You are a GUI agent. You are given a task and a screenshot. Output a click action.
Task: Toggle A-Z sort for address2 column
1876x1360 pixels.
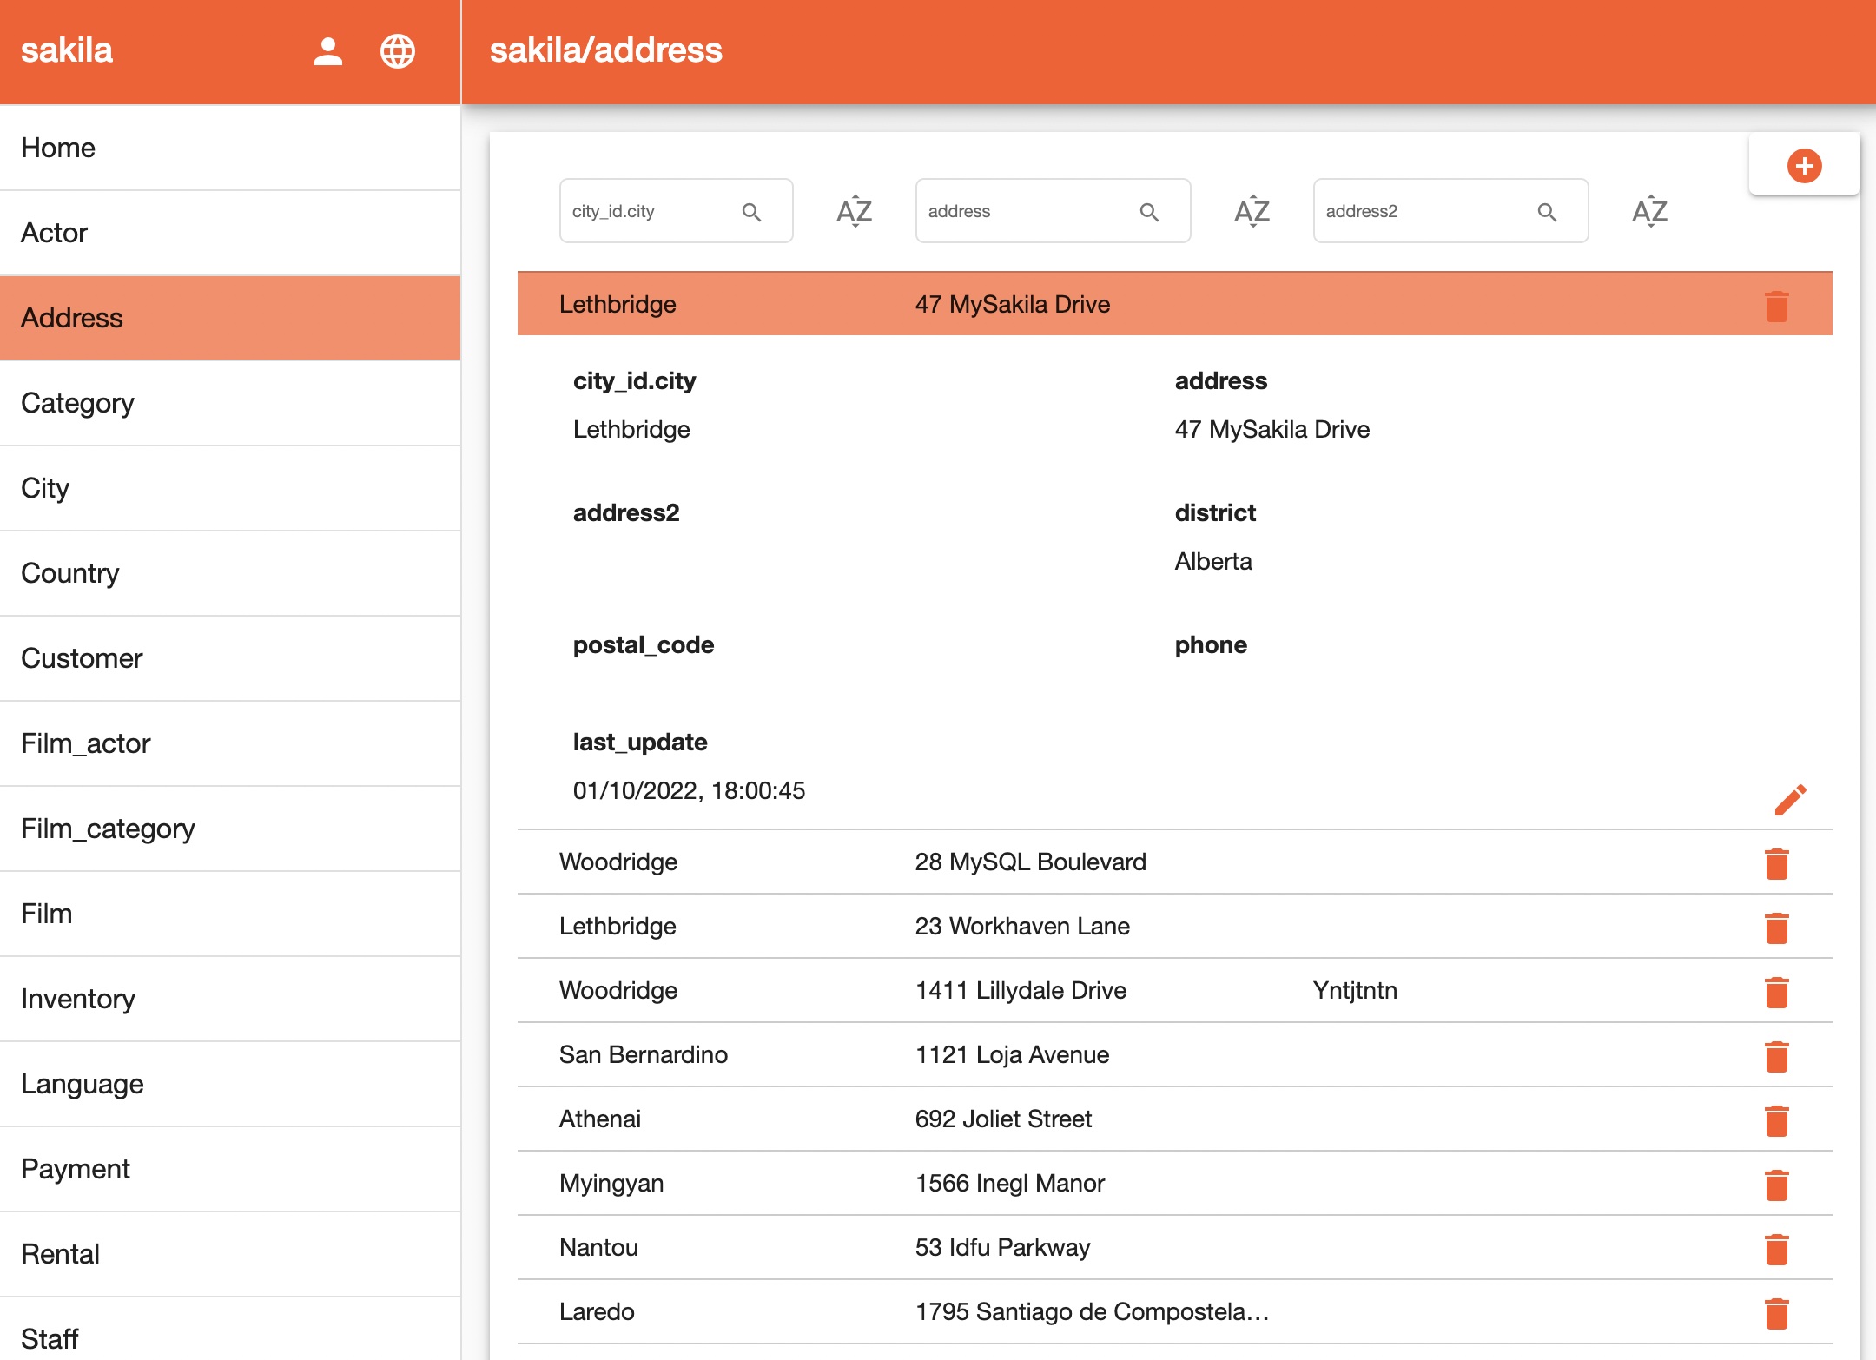pyautogui.click(x=1649, y=211)
